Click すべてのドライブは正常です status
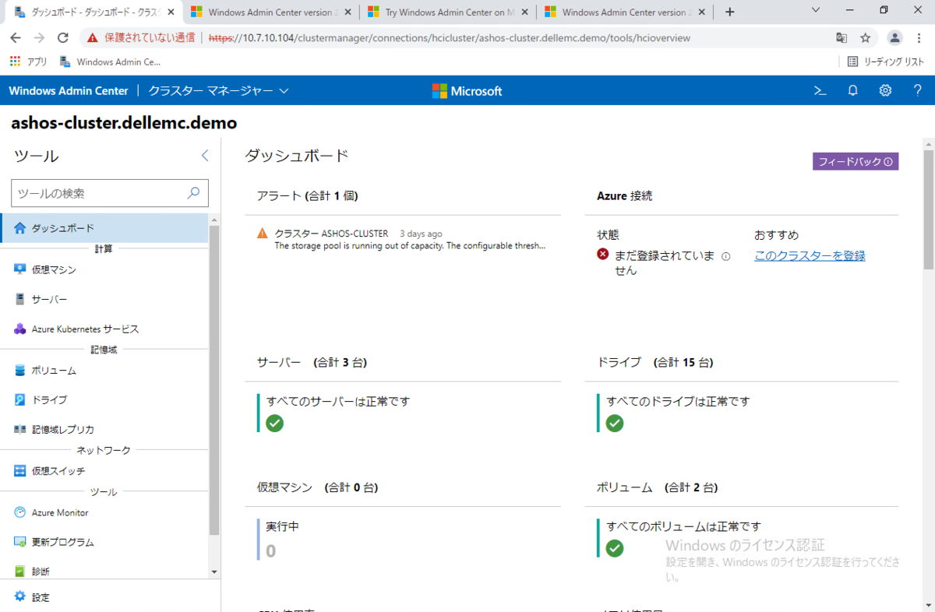The height and width of the screenshot is (612, 935). (x=678, y=402)
